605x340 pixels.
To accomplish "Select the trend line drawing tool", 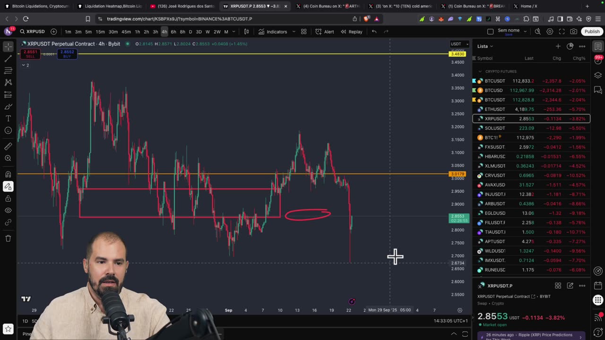I will (x=8, y=59).
